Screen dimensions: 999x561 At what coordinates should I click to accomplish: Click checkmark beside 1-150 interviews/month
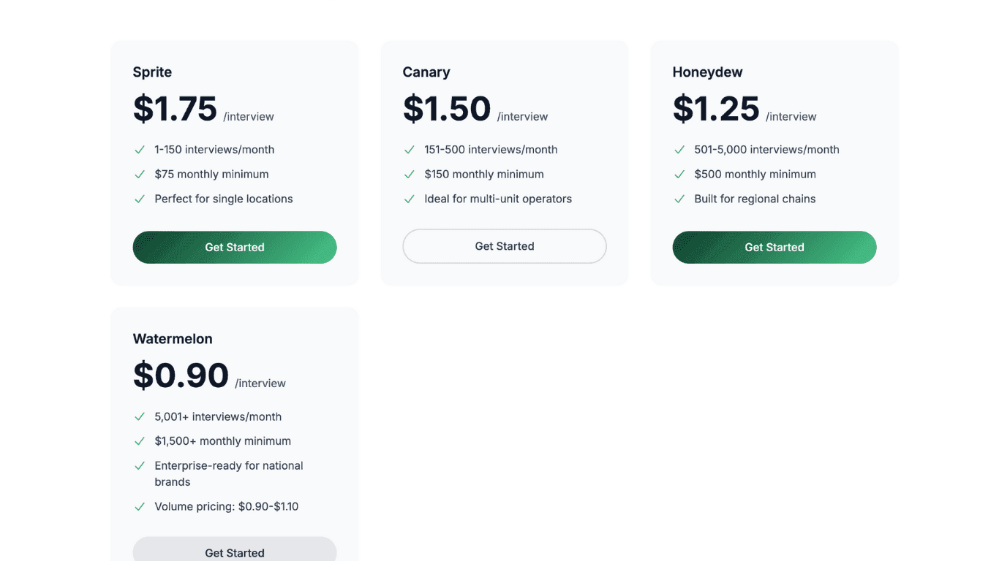click(140, 150)
